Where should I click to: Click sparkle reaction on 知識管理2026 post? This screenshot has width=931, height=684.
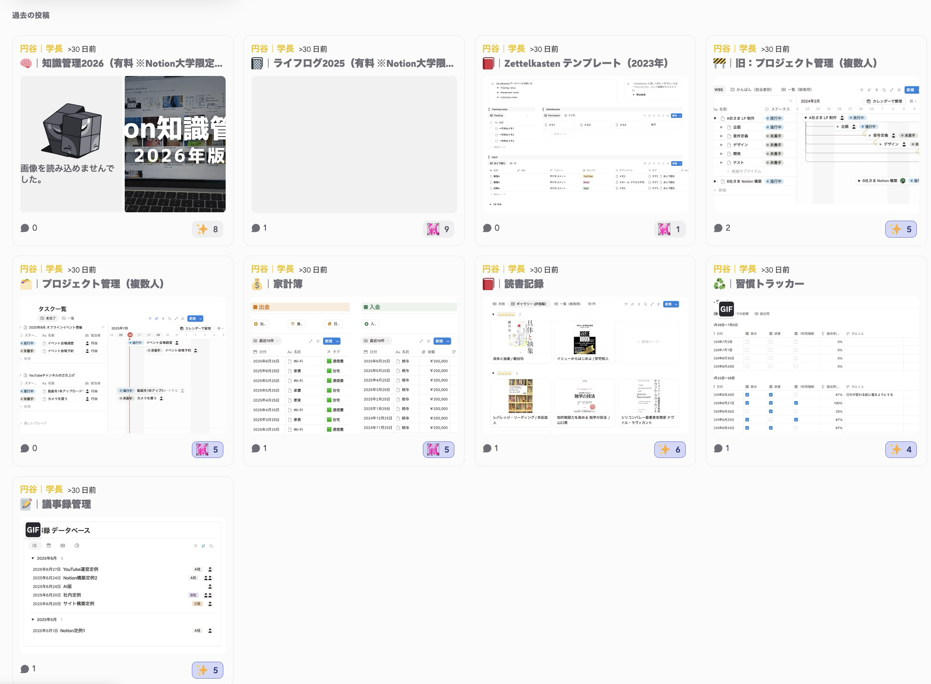coord(207,229)
